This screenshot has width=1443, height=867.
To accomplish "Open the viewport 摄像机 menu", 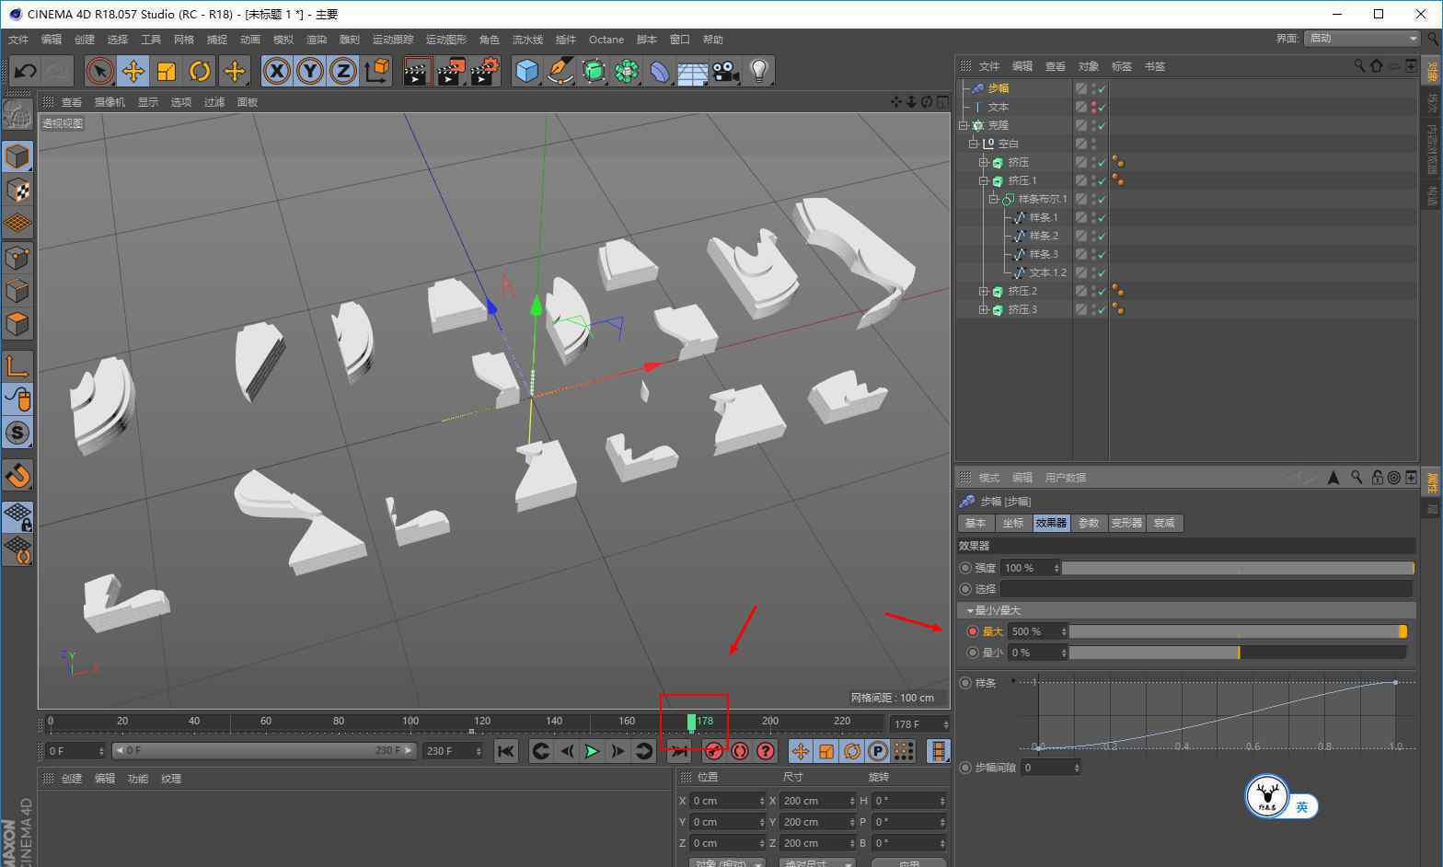I will pyautogui.click(x=110, y=102).
